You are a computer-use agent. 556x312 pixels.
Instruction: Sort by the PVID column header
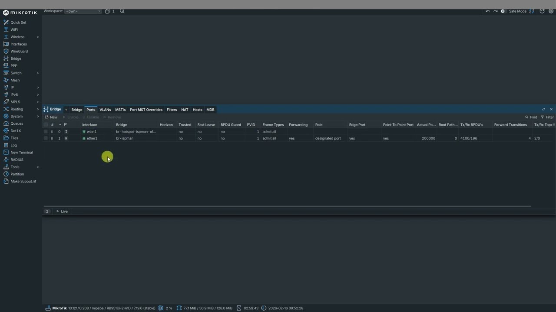click(x=251, y=125)
